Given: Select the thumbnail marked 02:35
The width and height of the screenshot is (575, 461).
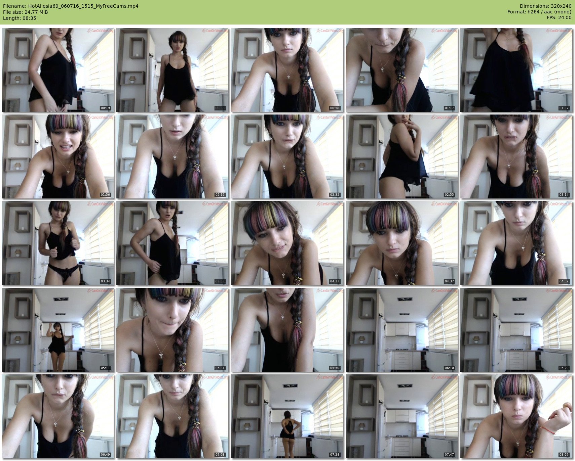Looking at the screenshot, I should pyautogui.click(x=287, y=156).
